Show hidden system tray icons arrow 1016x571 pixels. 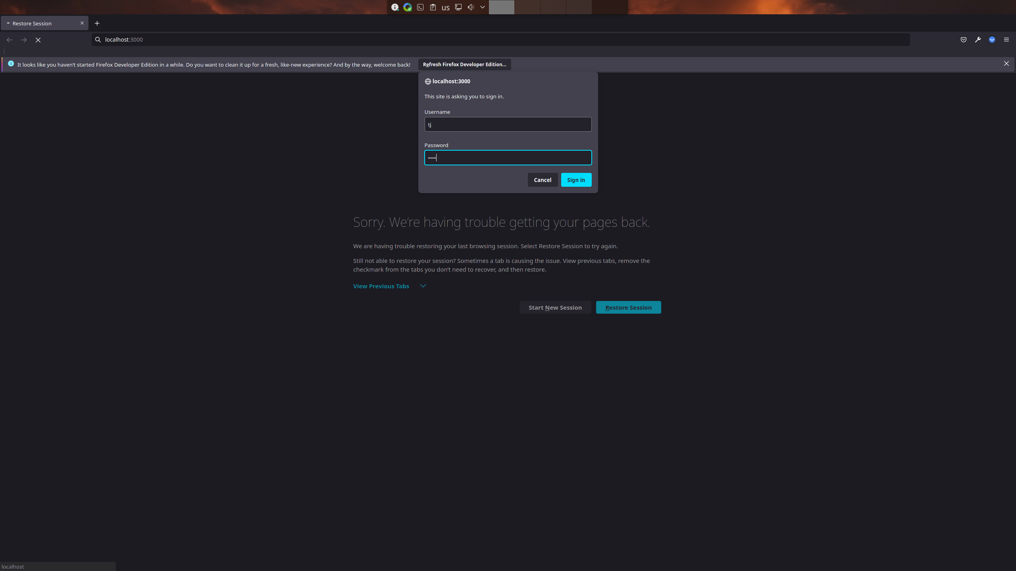(x=483, y=7)
